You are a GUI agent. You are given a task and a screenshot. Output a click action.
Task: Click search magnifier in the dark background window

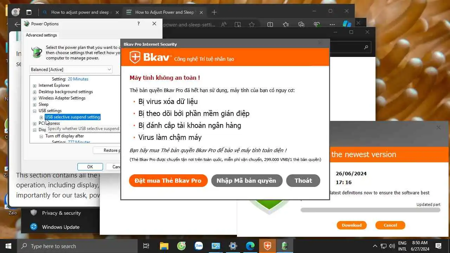[366, 47]
